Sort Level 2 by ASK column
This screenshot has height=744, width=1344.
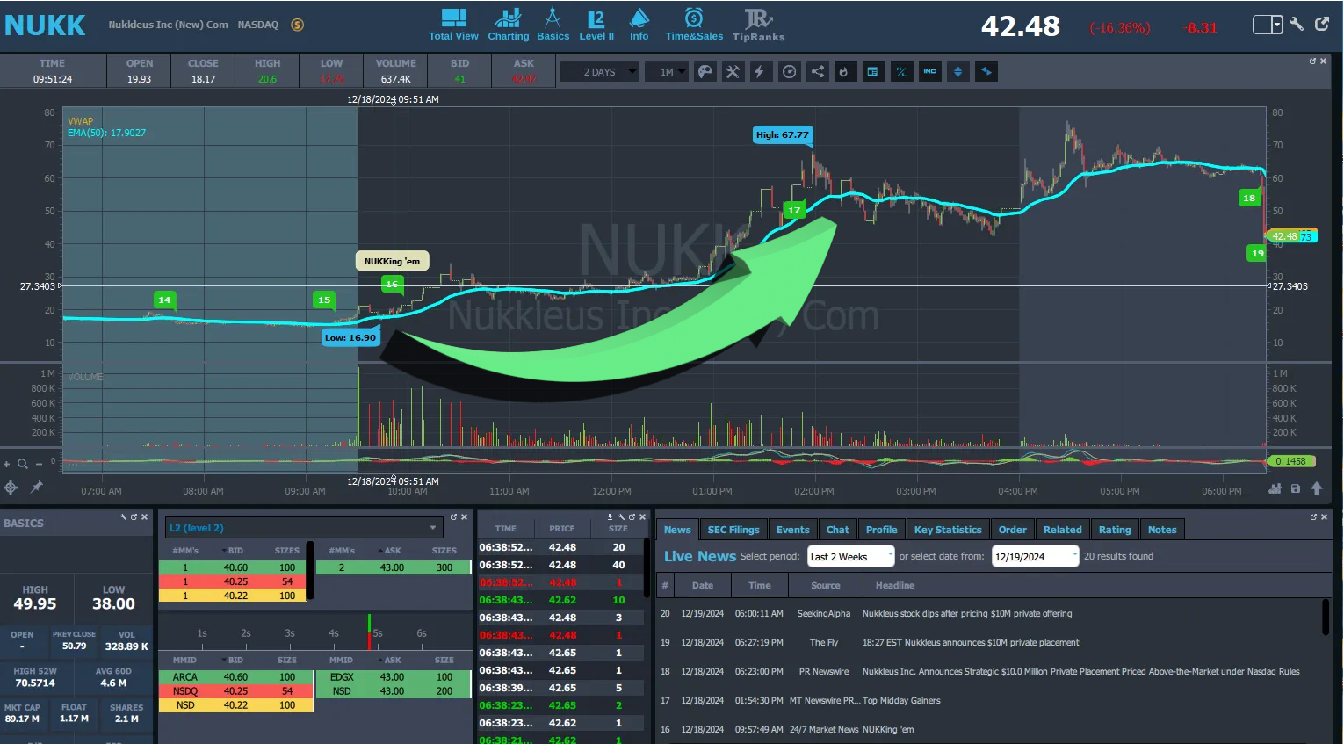[392, 551]
